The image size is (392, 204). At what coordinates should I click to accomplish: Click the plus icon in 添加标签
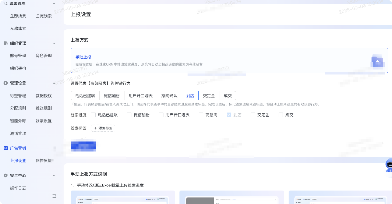click(95, 128)
